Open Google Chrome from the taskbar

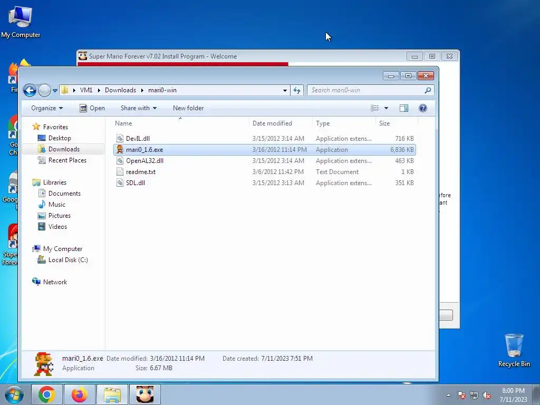pyautogui.click(x=47, y=394)
